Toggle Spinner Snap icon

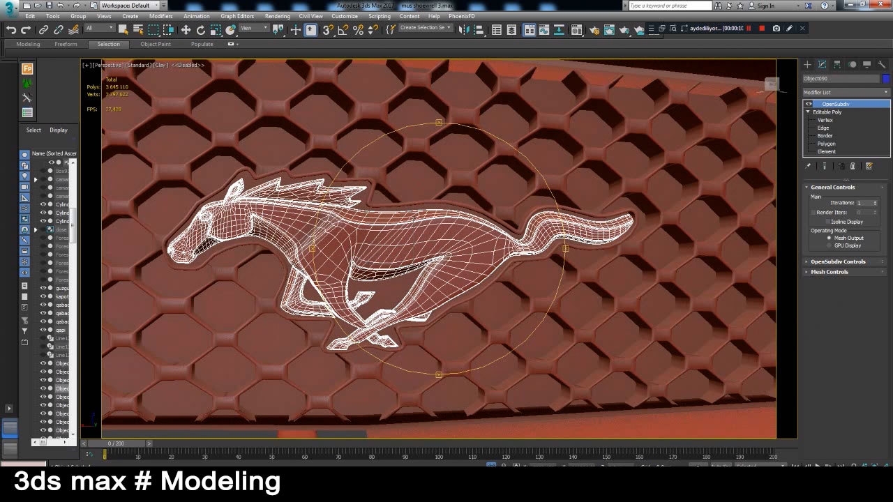pos(373,30)
